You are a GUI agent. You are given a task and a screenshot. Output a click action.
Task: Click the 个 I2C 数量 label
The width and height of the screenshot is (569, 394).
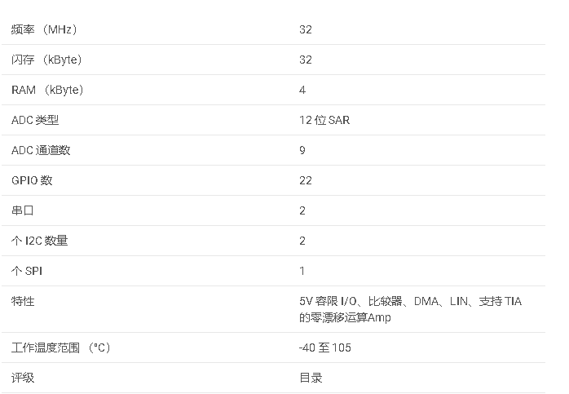pos(39,241)
